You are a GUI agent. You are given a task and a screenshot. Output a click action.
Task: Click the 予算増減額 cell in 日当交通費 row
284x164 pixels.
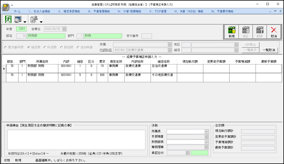click(243, 69)
